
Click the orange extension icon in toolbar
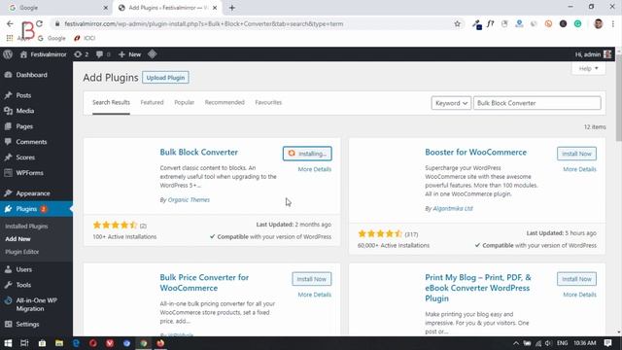click(548, 23)
